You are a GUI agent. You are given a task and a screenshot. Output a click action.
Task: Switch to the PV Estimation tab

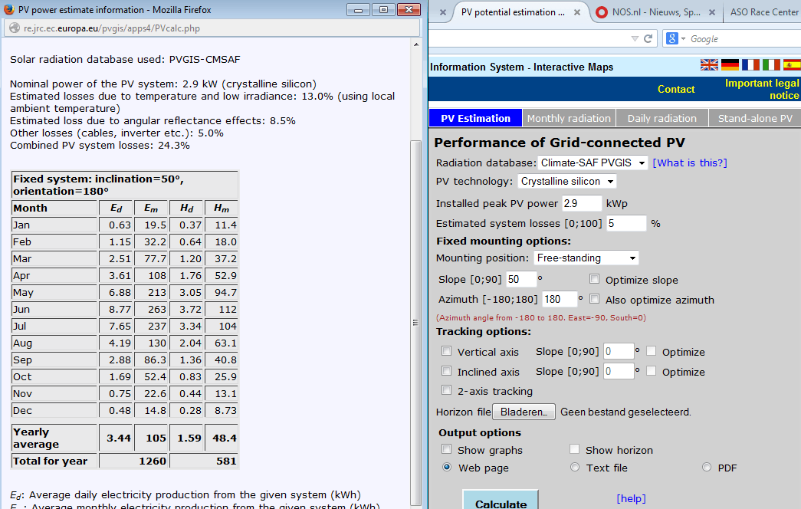[x=475, y=118]
